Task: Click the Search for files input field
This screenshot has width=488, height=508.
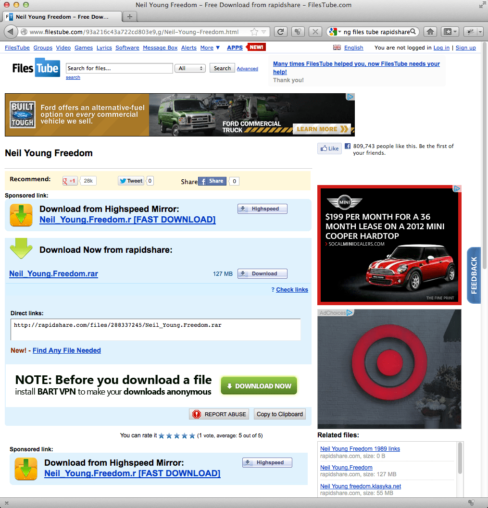Action: 119,68
